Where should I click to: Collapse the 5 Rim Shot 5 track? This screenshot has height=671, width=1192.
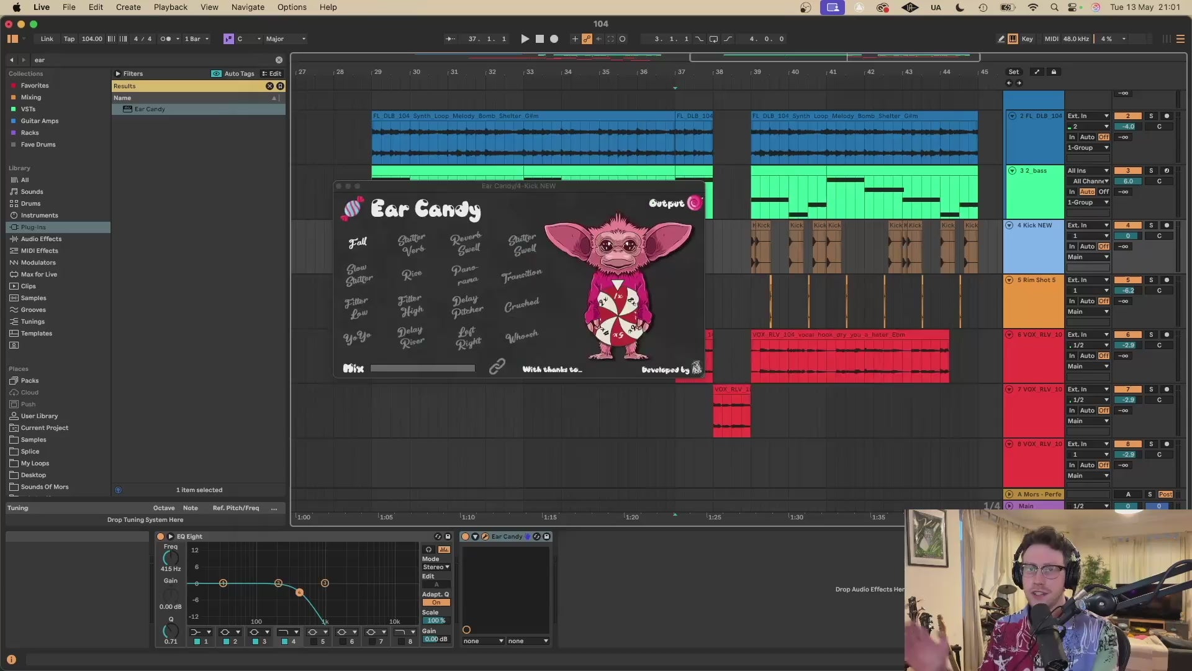[x=1009, y=280]
